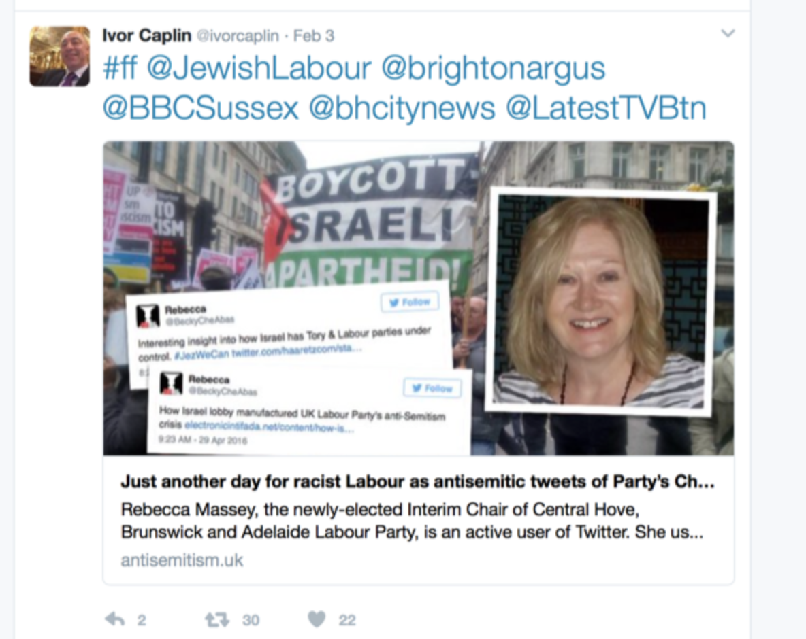Open the article headline 'Just another day for racist Labour'

[417, 481]
